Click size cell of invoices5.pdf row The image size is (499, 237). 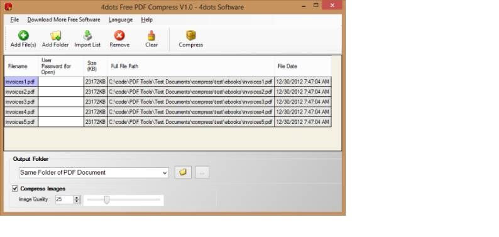click(x=96, y=122)
